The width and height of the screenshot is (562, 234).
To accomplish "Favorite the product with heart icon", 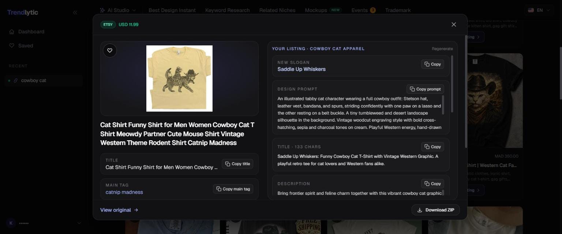I will (110, 51).
